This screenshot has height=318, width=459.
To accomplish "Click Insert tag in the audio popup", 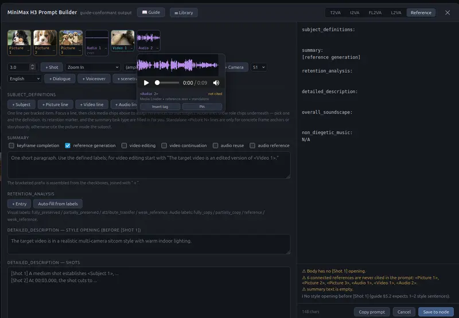I will point(160,107).
